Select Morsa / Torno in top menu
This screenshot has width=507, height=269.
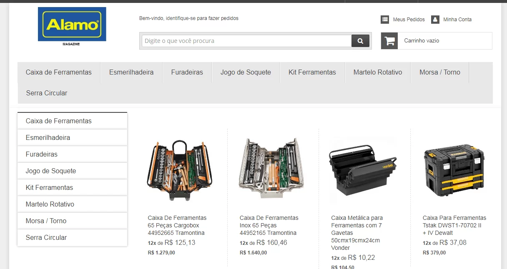[440, 72]
